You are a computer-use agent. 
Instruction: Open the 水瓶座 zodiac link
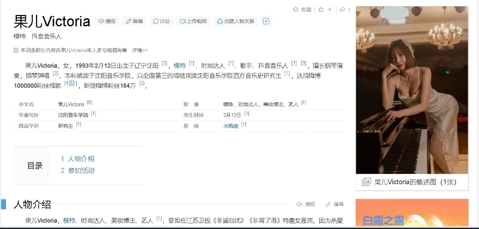click(x=231, y=126)
